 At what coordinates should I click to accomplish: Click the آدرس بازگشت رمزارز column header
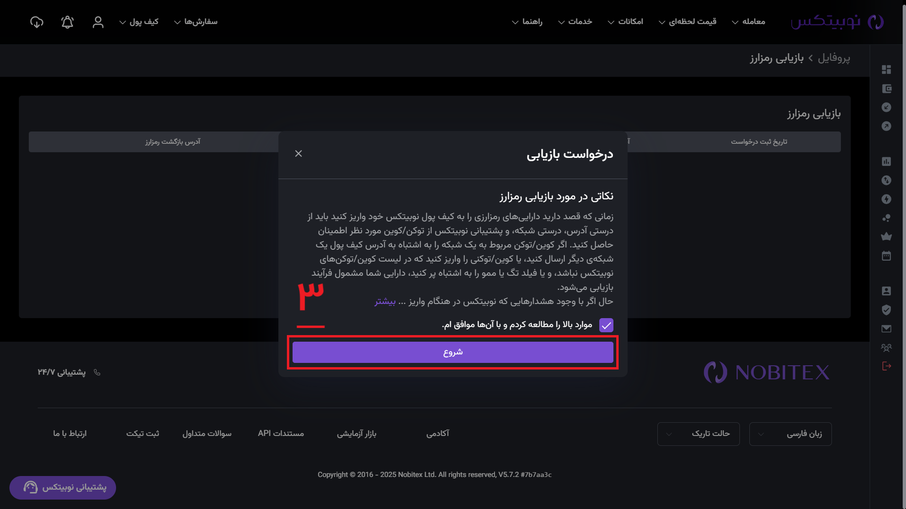pyautogui.click(x=173, y=142)
